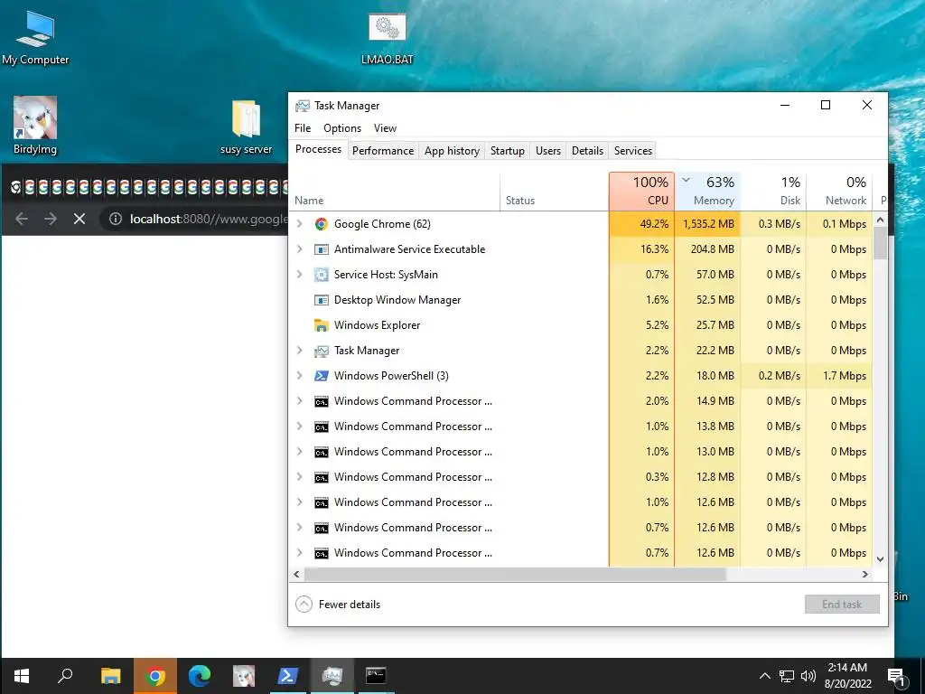Open BirdyImg desktop shortcut
Viewport: 925px width, 694px height.
click(35, 125)
